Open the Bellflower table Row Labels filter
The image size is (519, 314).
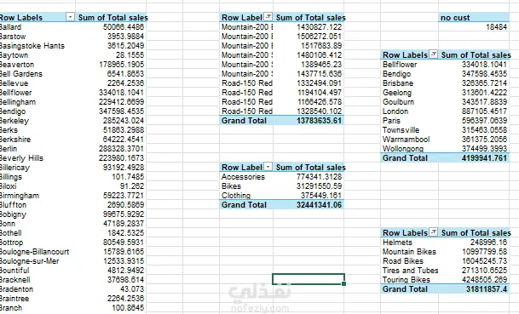433,54
